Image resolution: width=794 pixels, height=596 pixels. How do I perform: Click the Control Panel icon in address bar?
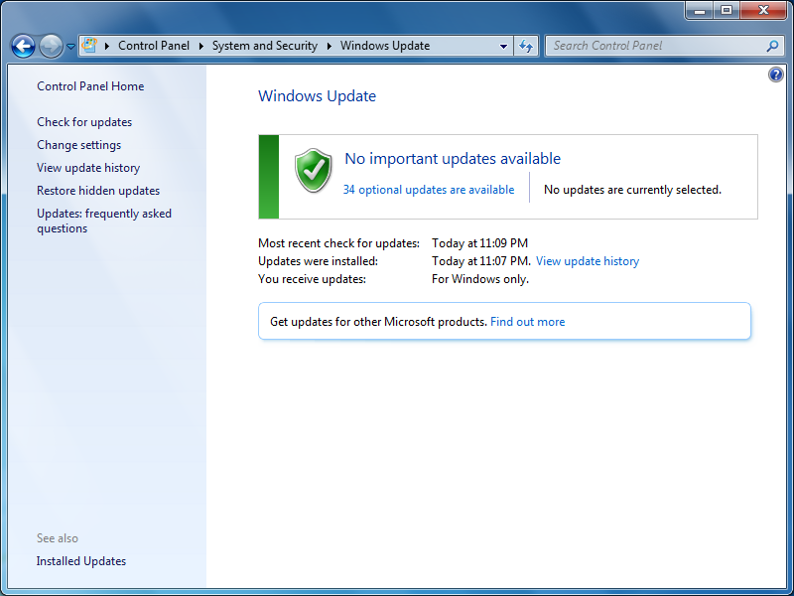(89, 45)
